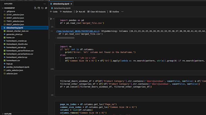The height and width of the screenshot is (115, 206).
Task: Open homedepot_parser.py
Action: (16, 47)
